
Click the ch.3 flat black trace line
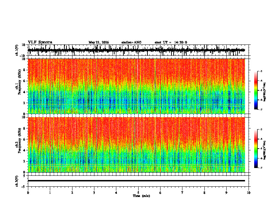click(x=136, y=181)
